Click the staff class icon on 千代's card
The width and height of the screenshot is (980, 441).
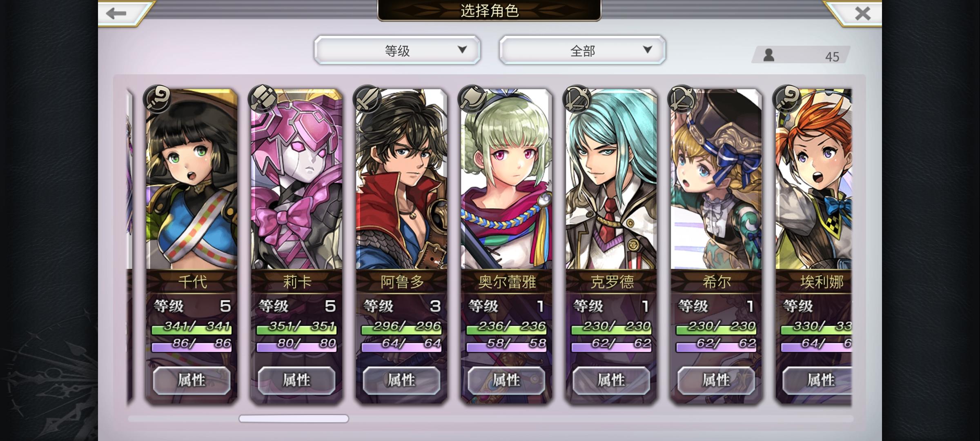(157, 99)
